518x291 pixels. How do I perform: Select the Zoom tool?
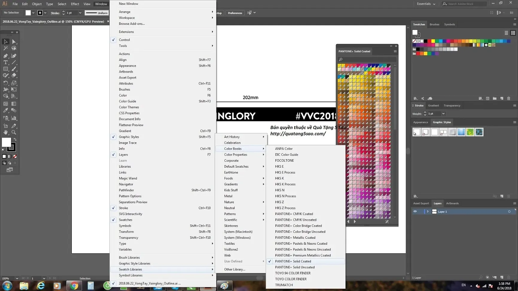tap(14, 132)
